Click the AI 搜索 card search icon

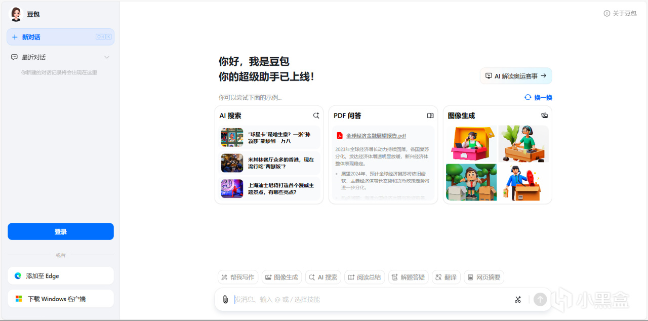316,115
